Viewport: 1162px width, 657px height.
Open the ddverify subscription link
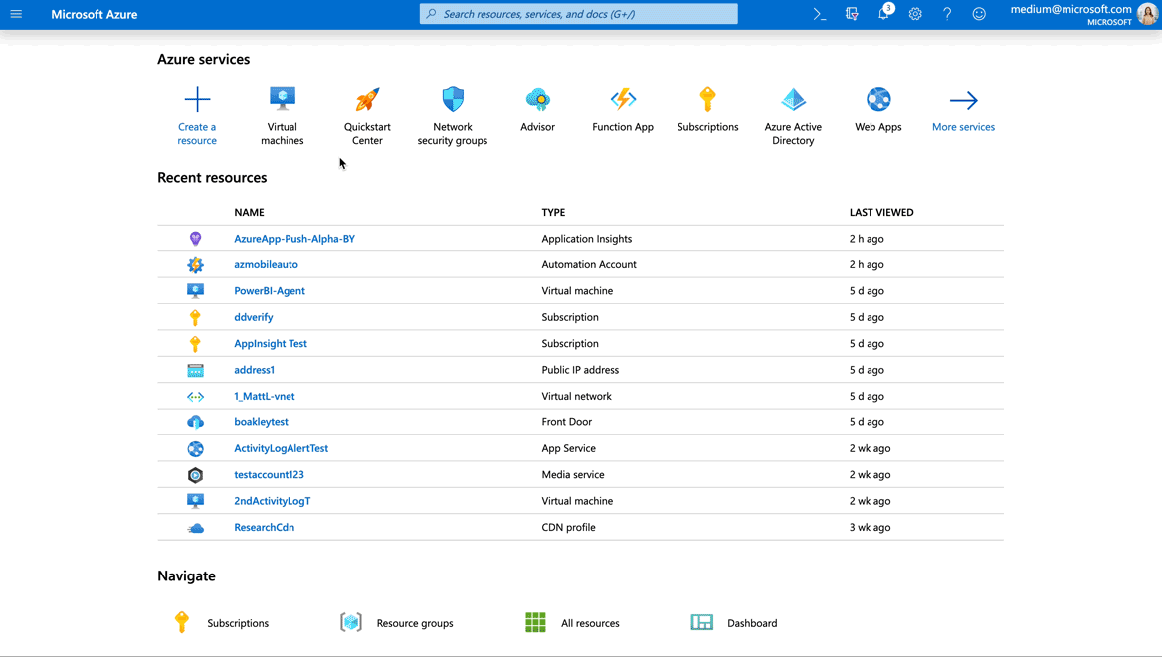(254, 317)
